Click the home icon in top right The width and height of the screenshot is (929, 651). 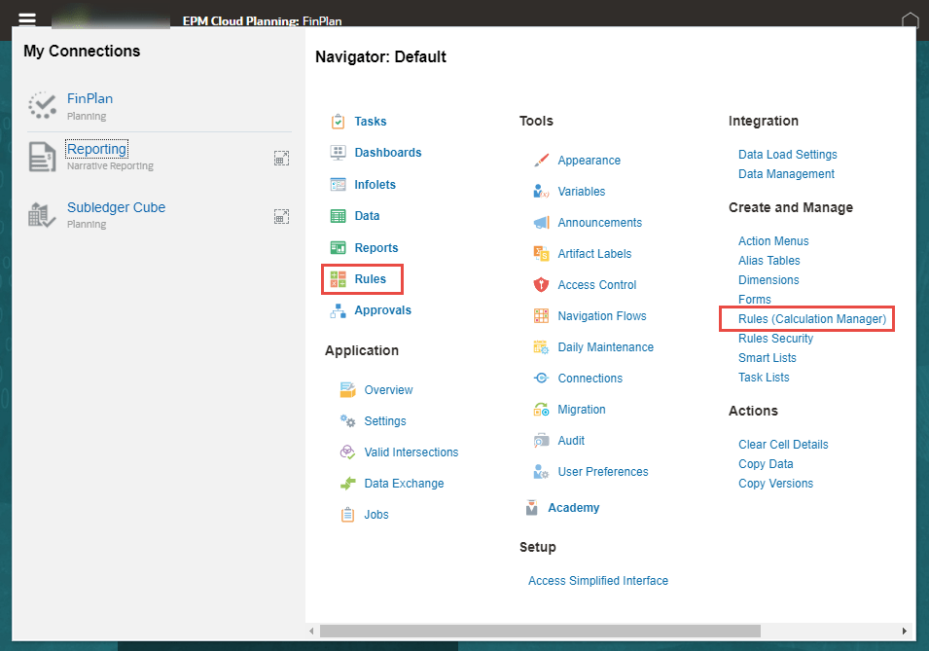coord(910,18)
